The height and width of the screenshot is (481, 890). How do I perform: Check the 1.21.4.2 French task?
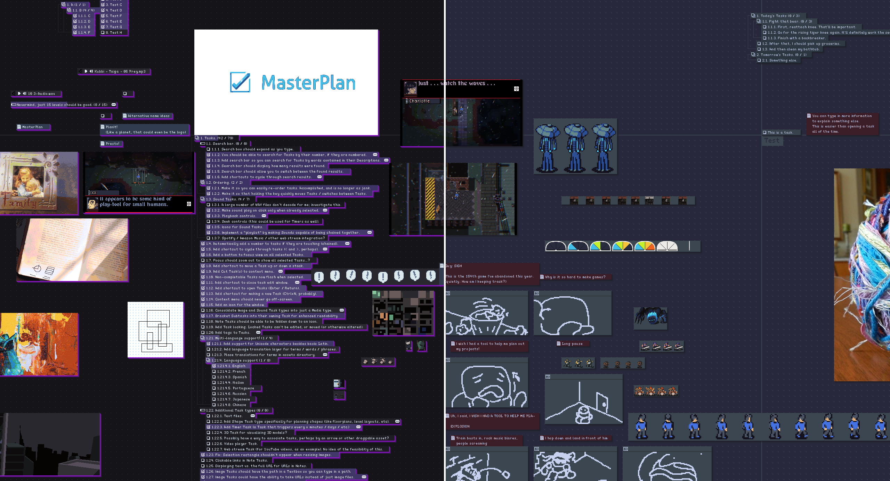[214, 371]
